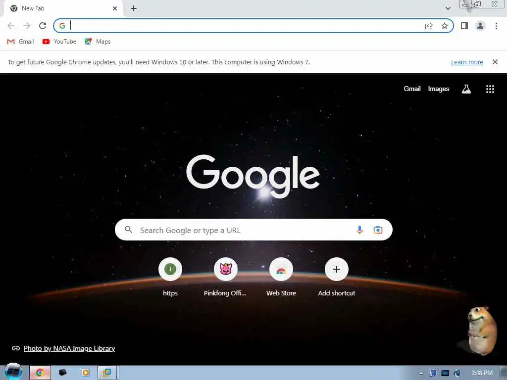Click the monitor icon in system tray
507x380 pixels.
pyautogui.click(x=445, y=374)
